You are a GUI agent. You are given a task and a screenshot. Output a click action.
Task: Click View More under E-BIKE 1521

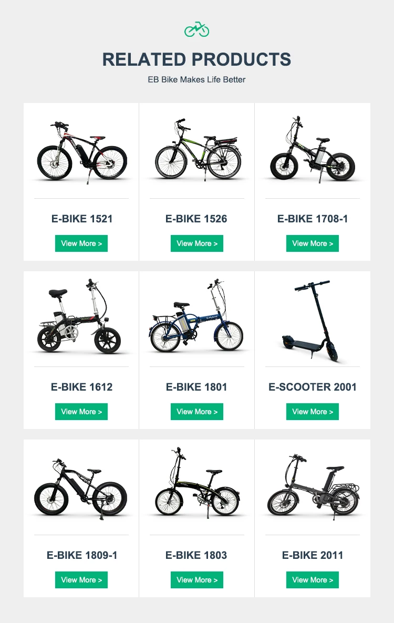pyautogui.click(x=81, y=243)
